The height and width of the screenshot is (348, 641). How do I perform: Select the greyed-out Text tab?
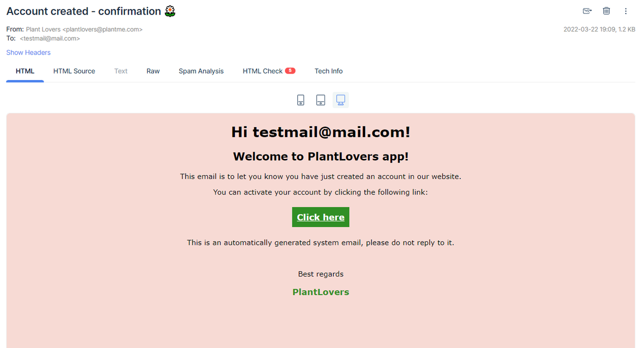pyautogui.click(x=121, y=71)
